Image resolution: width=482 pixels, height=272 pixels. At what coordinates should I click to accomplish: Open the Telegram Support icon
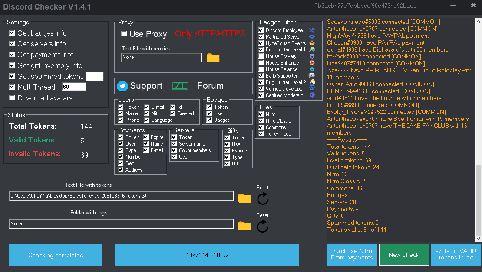[122, 86]
